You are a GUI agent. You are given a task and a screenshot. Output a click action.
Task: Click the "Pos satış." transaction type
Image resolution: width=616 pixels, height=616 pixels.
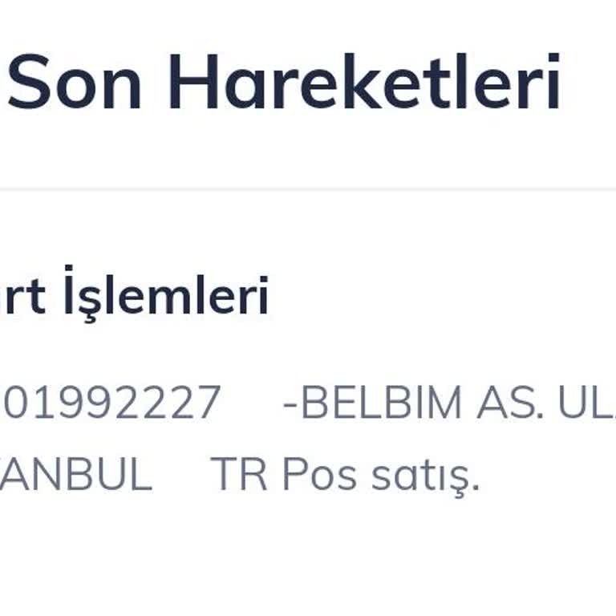click(381, 475)
